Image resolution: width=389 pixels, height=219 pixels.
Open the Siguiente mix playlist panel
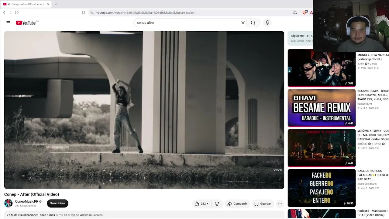[x=300, y=38]
